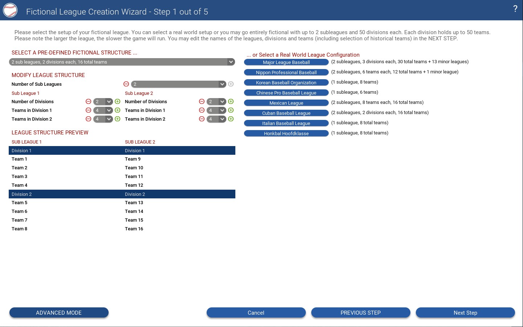Increase Number of Sub Leagues with plus icon
The height and width of the screenshot is (327, 523).
(x=231, y=84)
